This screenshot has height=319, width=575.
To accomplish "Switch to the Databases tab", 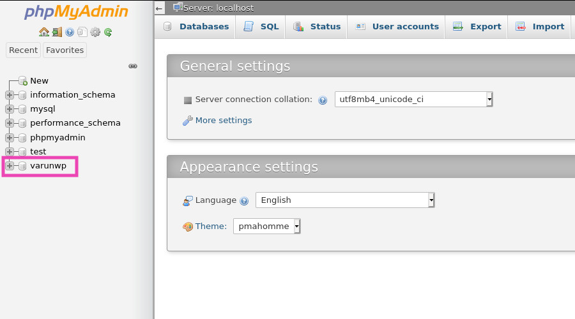I will pos(195,27).
